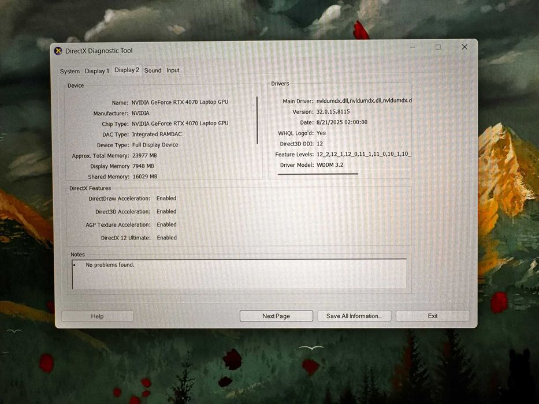Click the Next Page button
Viewport: 539px width, 404px height.
pos(276,316)
